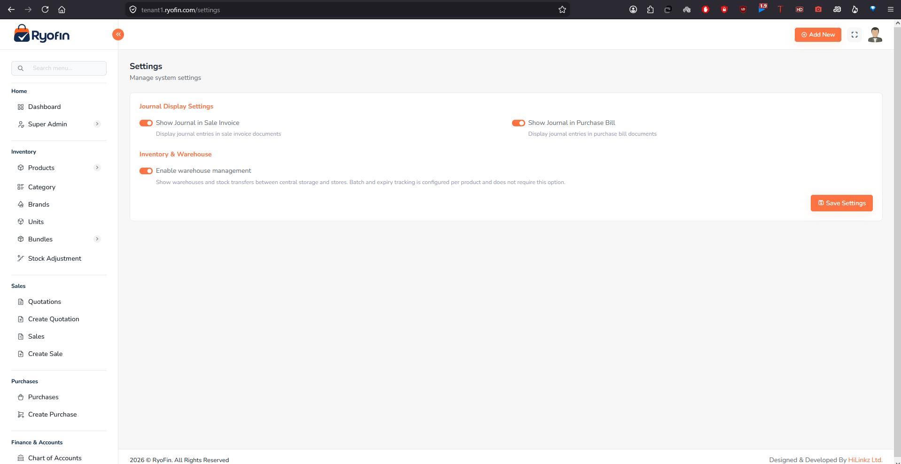Toggle Show Journal in Purchase Bill
Image resolution: width=901 pixels, height=464 pixels.
click(519, 123)
